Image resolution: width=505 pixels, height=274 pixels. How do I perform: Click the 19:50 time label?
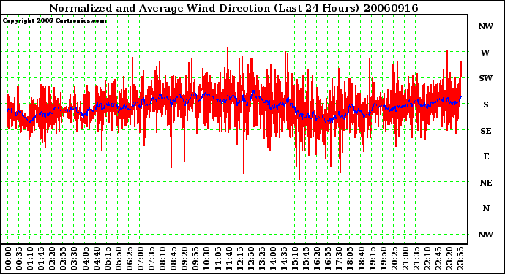383,259
